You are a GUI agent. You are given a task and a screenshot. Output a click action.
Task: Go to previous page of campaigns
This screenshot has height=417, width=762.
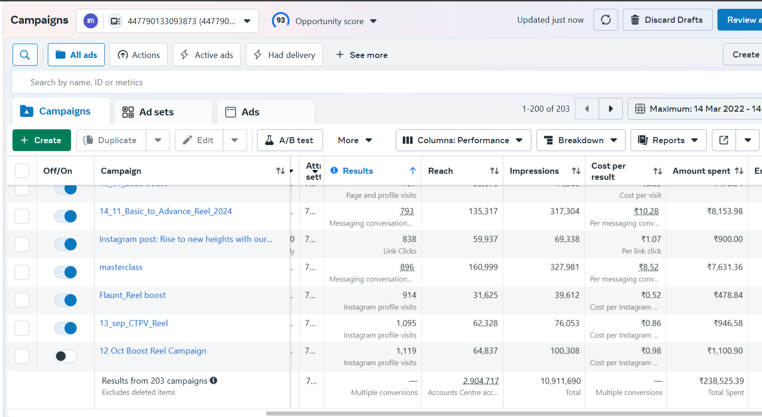(587, 109)
